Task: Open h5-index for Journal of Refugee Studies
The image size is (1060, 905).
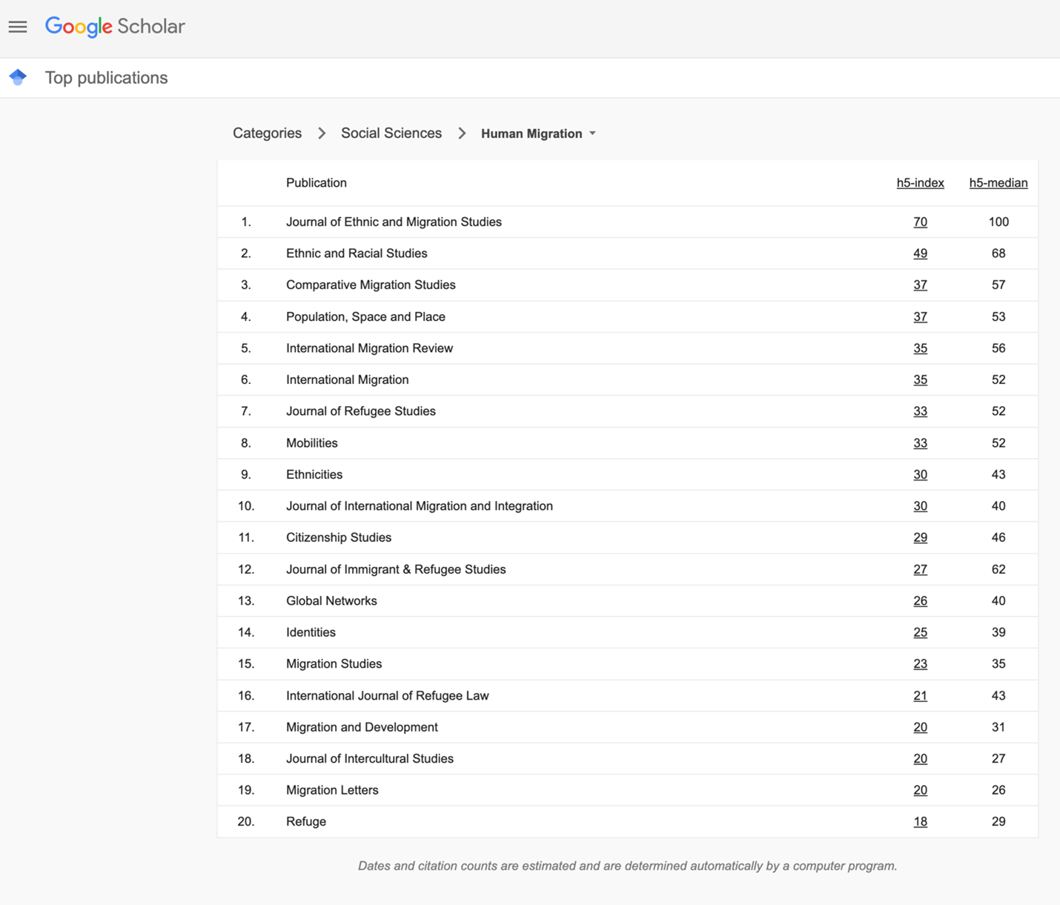Action: (x=920, y=411)
